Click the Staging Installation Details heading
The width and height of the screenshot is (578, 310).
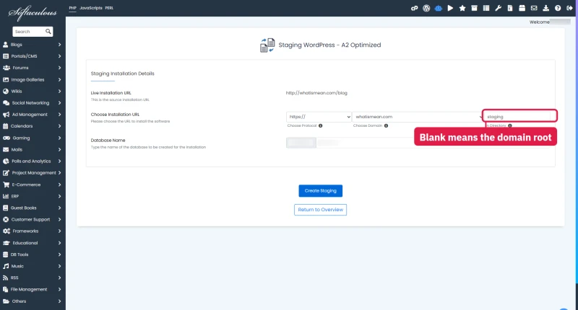(x=122, y=74)
